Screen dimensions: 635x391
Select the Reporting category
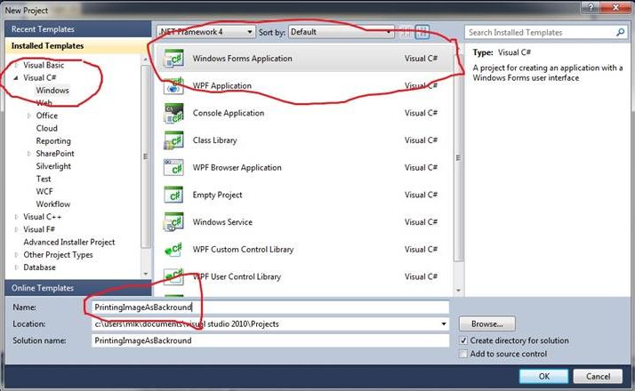(x=53, y=141)
